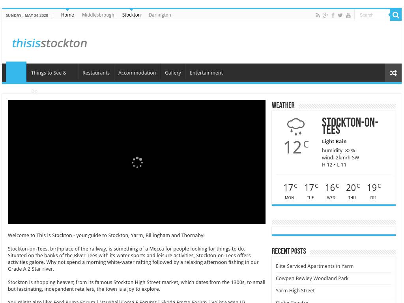The width and height of the screenshot is (404, 303).
Task: Select the Gallery menu item
Action: [173, 73]
